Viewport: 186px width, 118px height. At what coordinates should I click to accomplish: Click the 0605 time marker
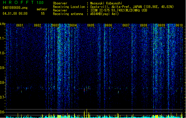pos(91,25)
